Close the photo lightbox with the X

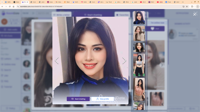pos(194,14)
